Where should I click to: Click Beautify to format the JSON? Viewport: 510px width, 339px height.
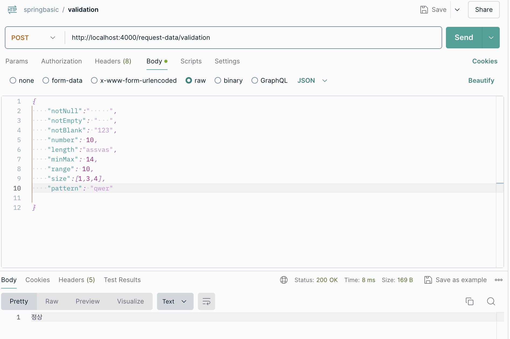coord(481,81)
